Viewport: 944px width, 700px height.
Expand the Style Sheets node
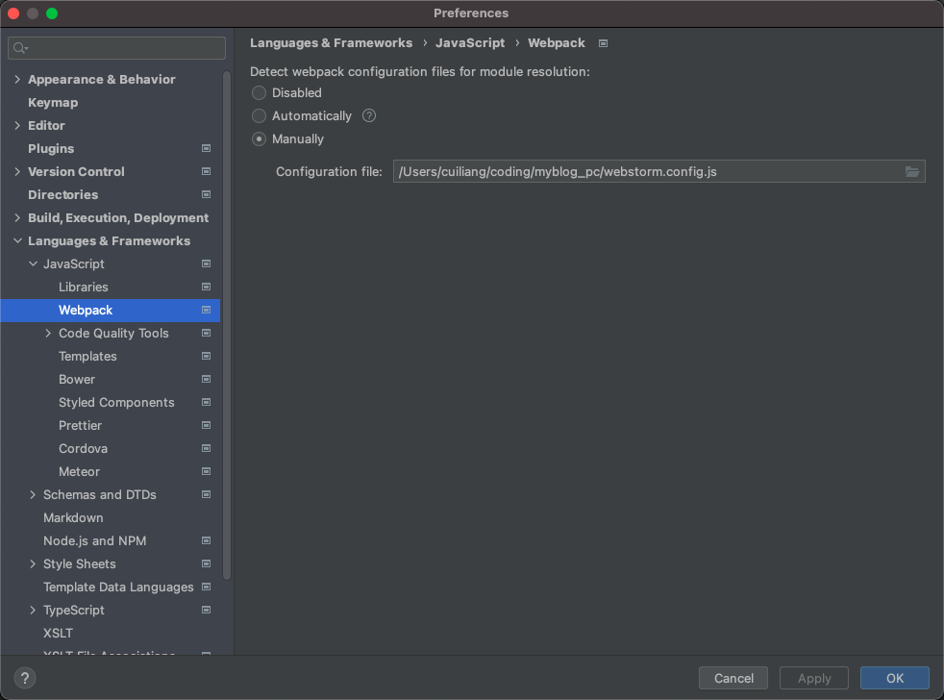33,563
